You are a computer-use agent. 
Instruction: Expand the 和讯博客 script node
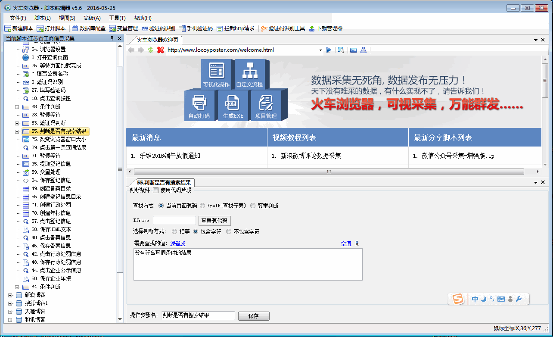pyautogui.click(x=10, y=320)
